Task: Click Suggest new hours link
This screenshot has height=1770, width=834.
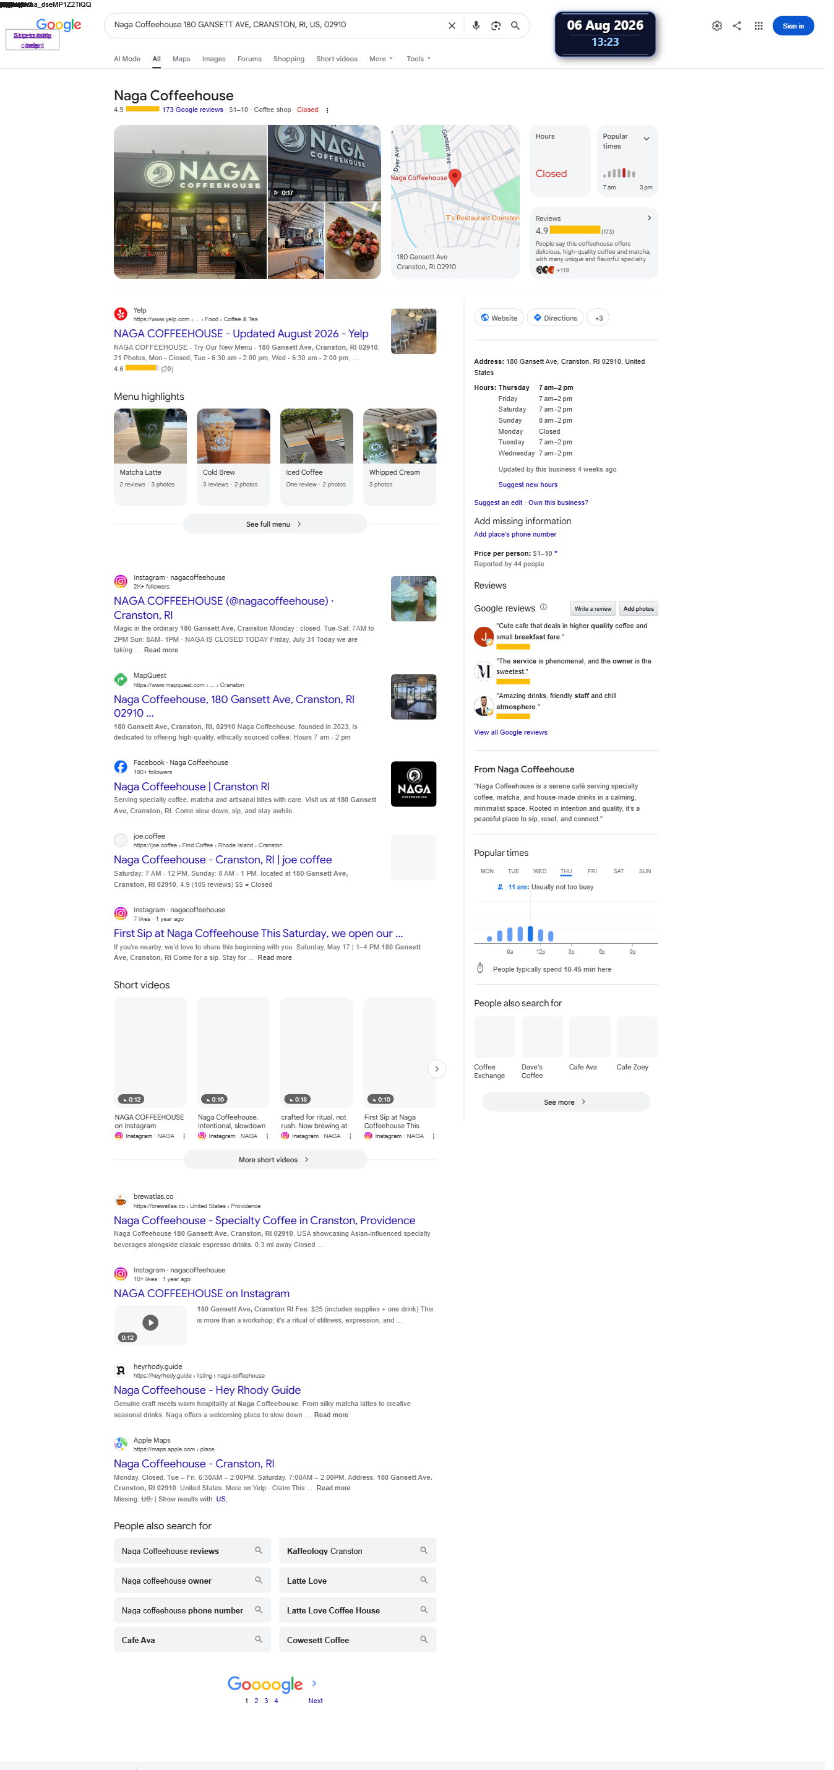Action: [528, 485]
